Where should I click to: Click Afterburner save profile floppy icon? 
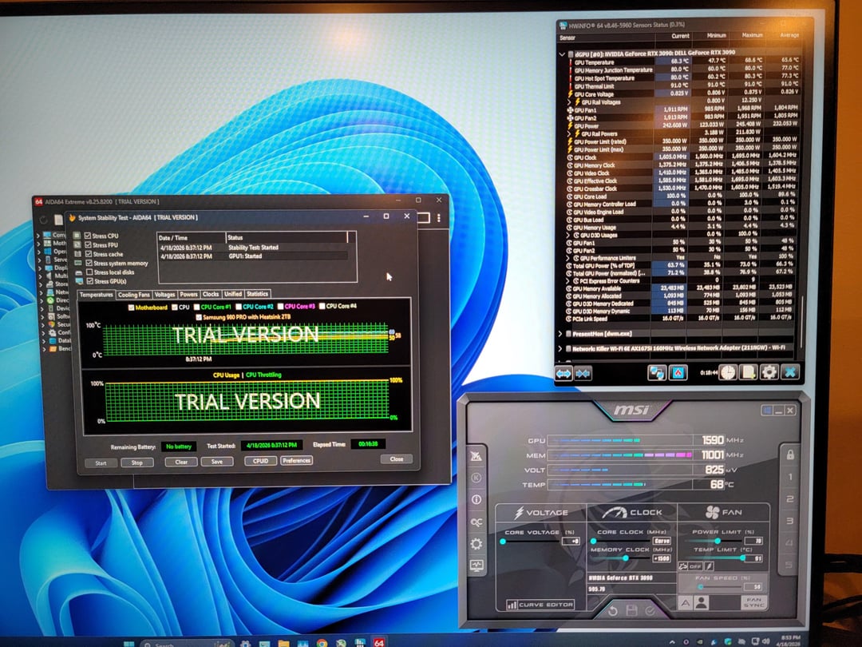click(x=634, y=611)
